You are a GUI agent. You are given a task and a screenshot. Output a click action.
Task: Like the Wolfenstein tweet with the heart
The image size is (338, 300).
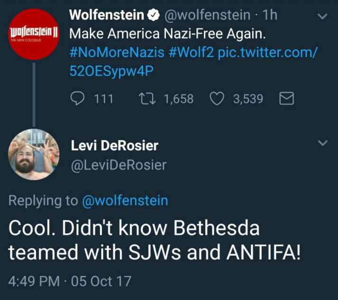point(216,99)
